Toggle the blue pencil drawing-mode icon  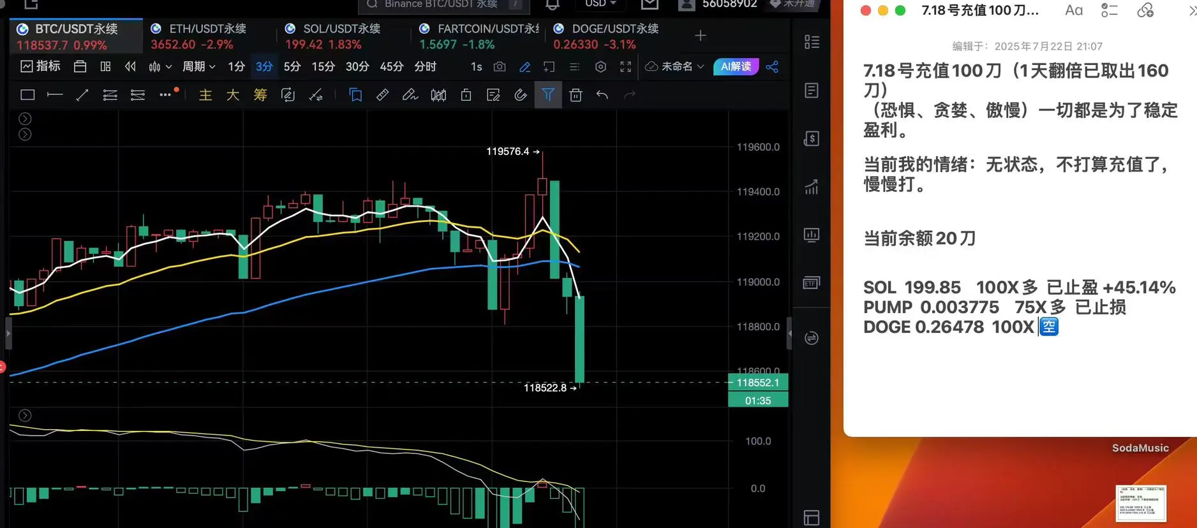click(x=524, y=66)
